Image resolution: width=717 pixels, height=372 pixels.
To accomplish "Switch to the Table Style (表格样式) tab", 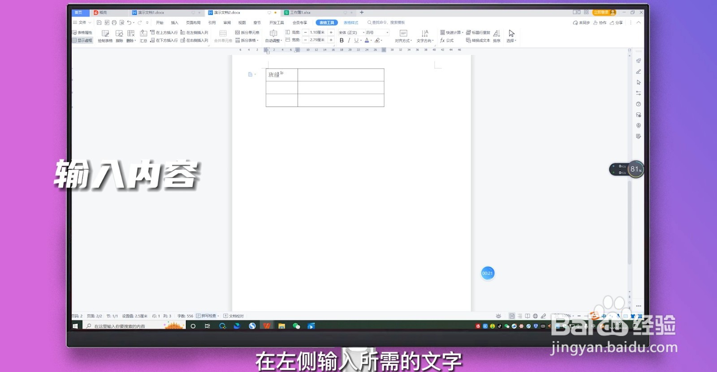I will [x=351, y=22].
